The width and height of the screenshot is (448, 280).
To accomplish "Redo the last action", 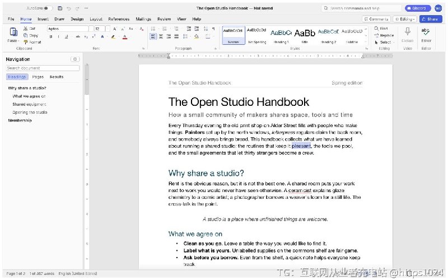I will (x=77, y=8).
